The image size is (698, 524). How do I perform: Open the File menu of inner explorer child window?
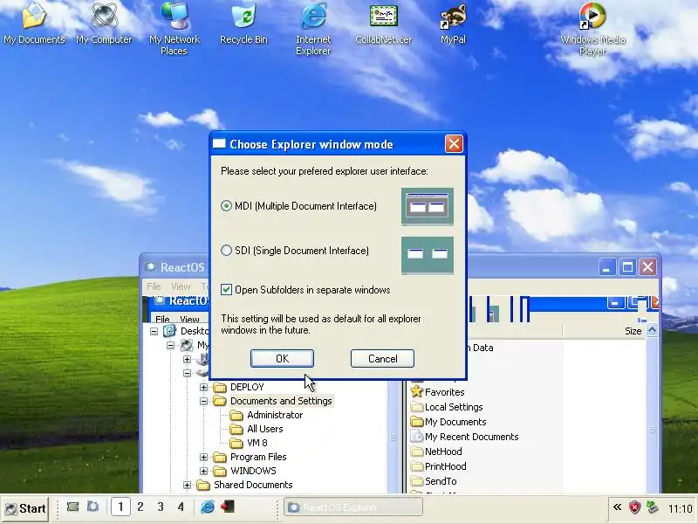(162, 319)
